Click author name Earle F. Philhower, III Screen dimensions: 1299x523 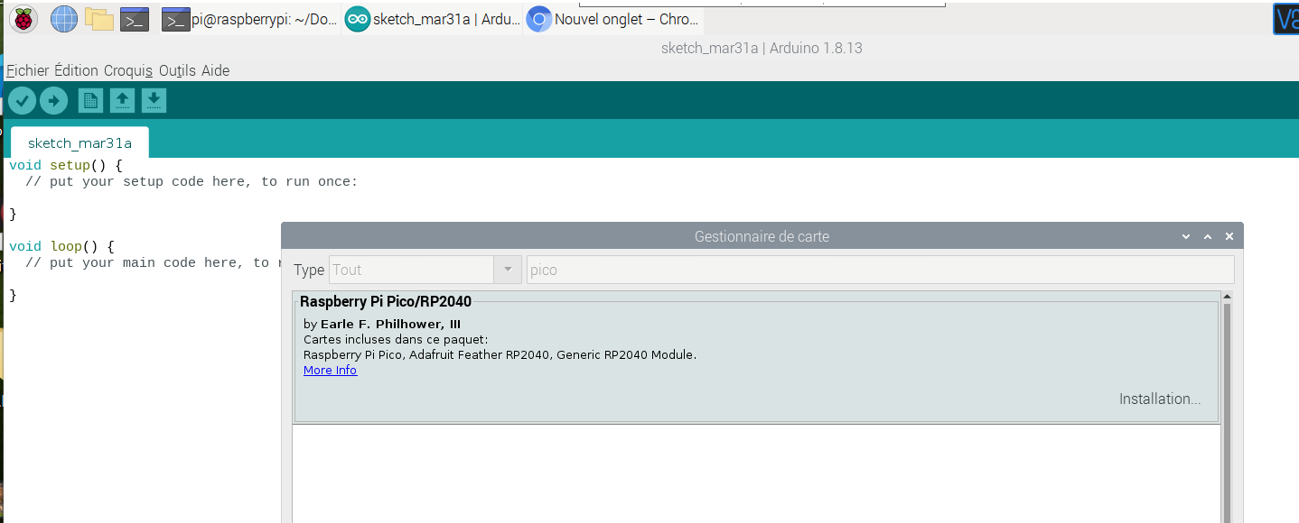pos(391,325)
